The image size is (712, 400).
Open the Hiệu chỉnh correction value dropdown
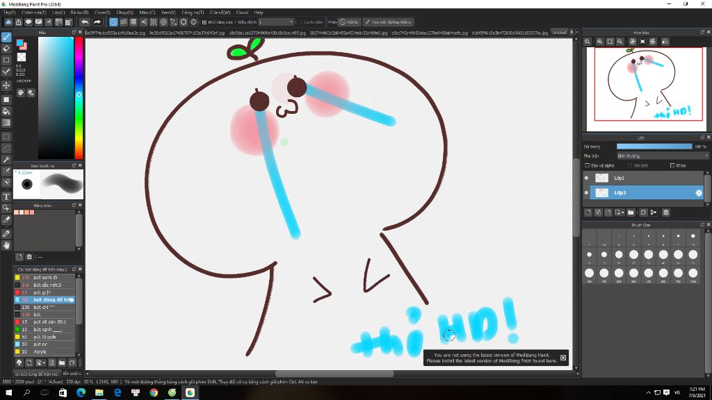[276, 22]
